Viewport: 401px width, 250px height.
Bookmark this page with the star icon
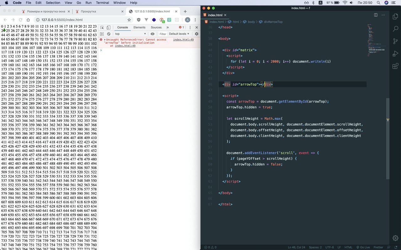click(x=129, y=20)
